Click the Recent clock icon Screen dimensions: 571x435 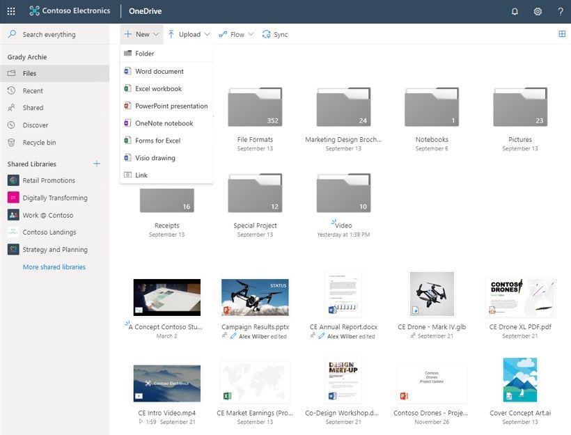tap(11, 90)
